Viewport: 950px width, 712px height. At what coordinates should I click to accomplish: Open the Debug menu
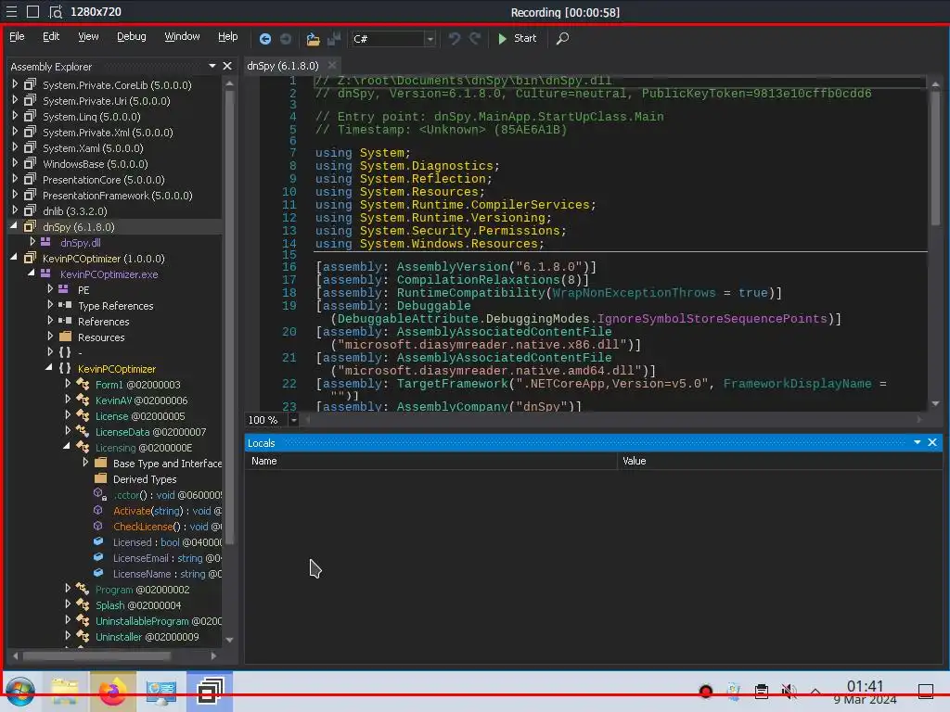[x=132, y=36]
